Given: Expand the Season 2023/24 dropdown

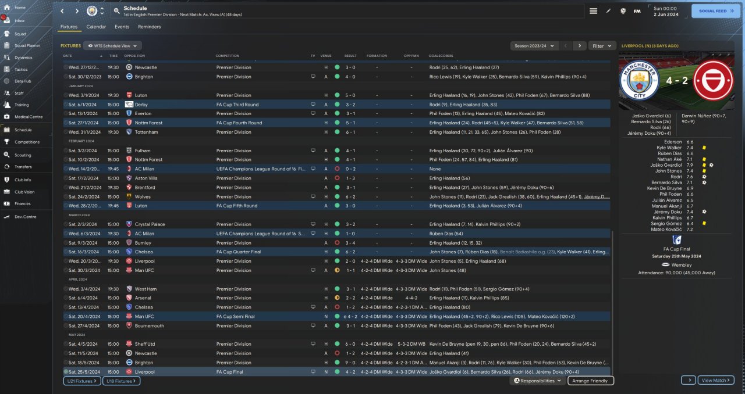Looking at the screenshot, I should 534,45.
